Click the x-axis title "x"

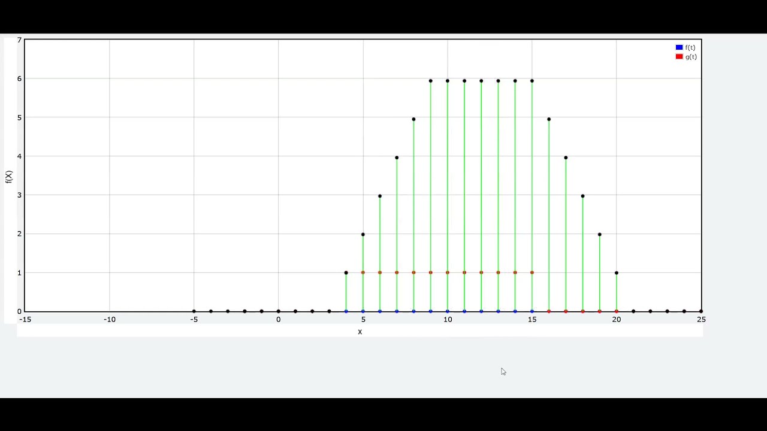(x=360, y=332)
